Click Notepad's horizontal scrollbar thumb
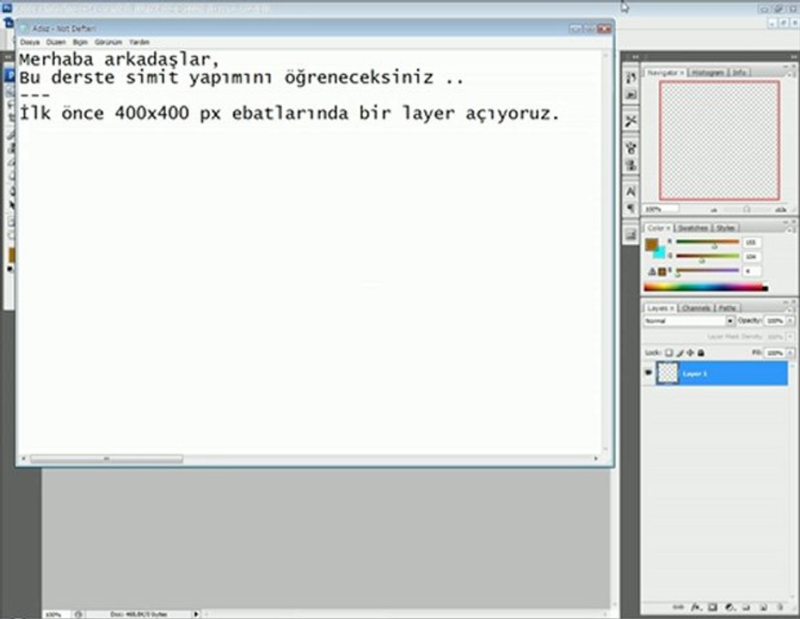Viewport: 800px width, 619px height. [x=106, y=459]
